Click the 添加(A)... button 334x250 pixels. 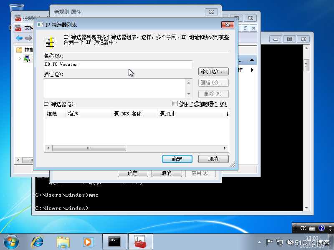[213, 71]
